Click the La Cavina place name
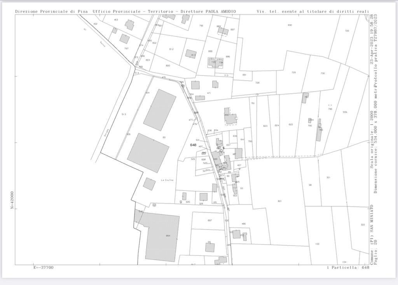 coord(167,180)
